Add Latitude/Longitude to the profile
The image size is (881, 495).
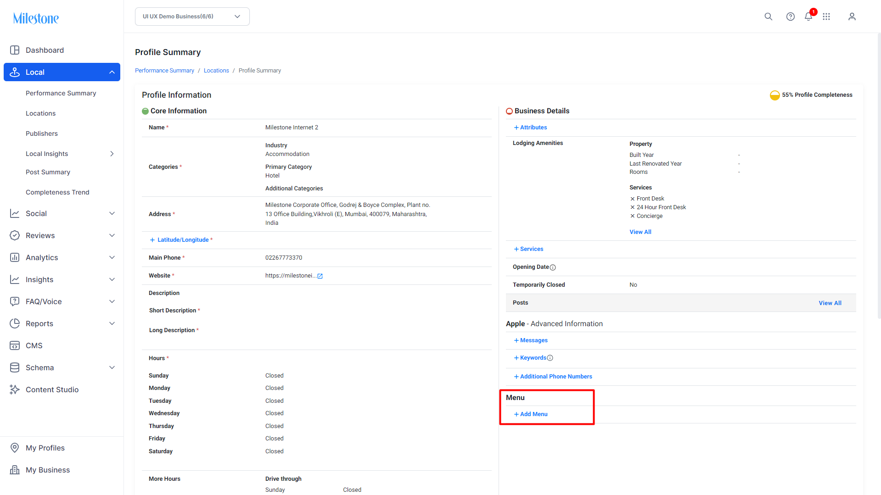coord(180,240)
